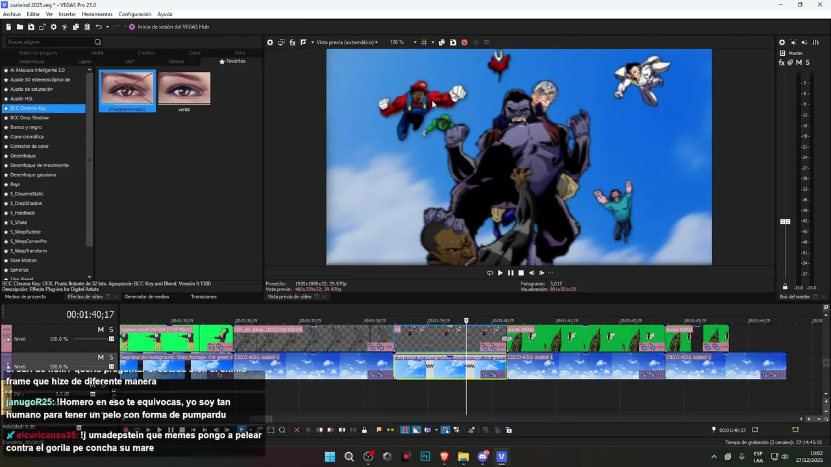Toggle Enable Snapping magnet icon
The image size is (831, 467).
[x=405, y=430]
